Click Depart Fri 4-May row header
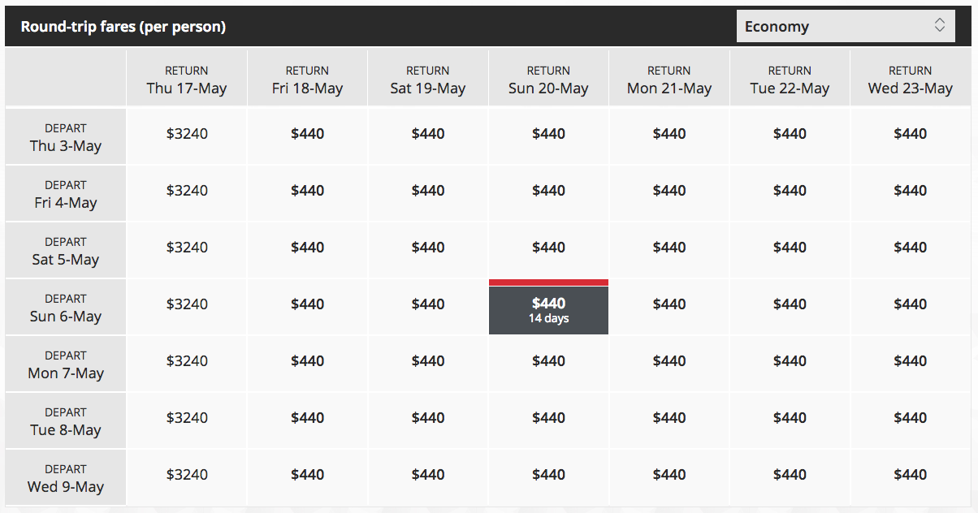The width and height of the screenshot is (978, 513). pyautogui.click(x=66, y=193)
